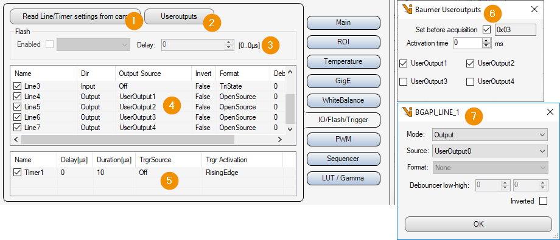Open the Source dropdown showing UserOutput0

[489, 151]
